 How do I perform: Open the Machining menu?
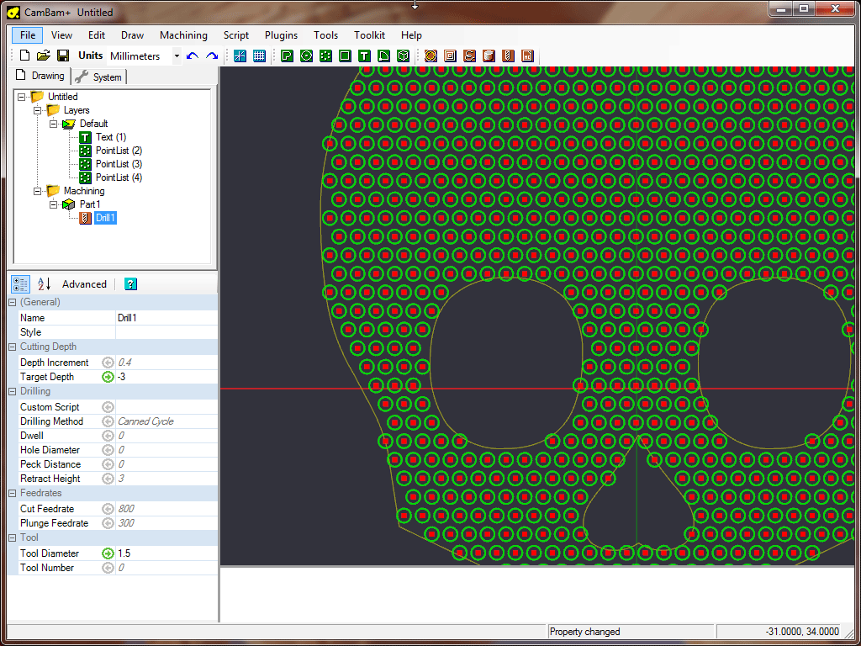[x=183, y=35]
